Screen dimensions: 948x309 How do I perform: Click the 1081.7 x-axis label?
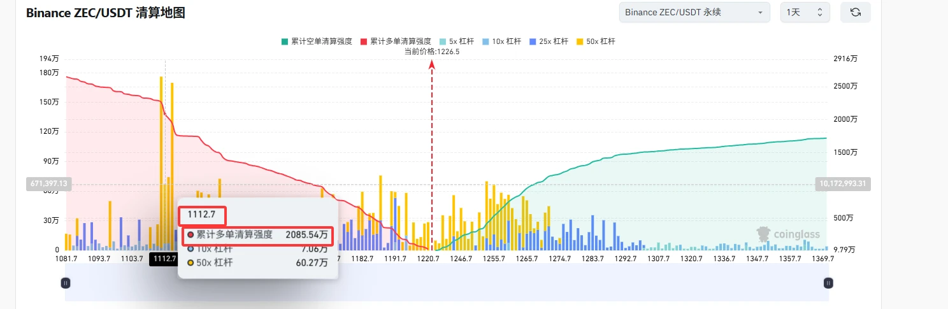pyautogui.click(x=67, y=259)
